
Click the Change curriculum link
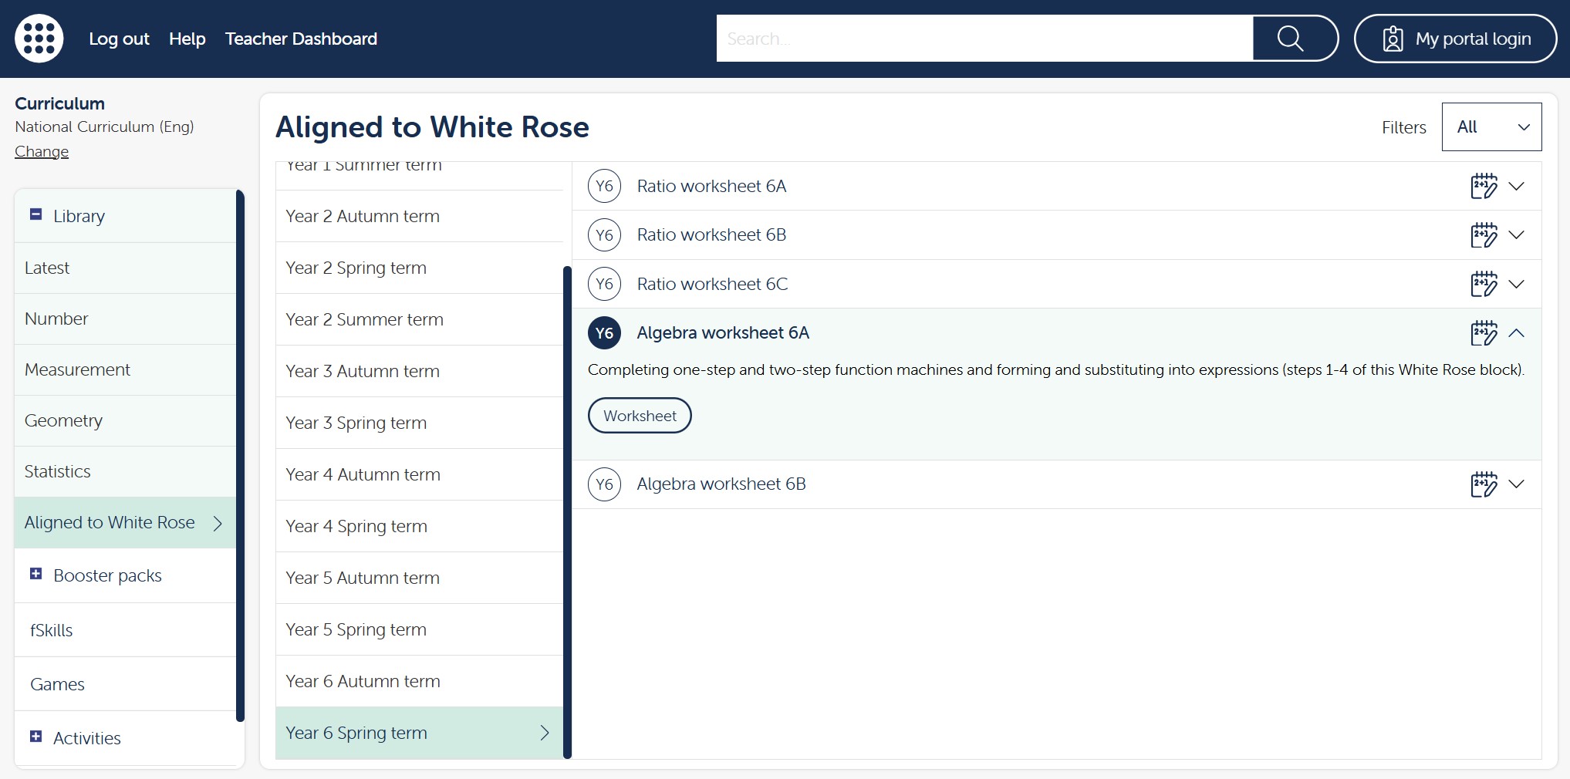[42, 151]
